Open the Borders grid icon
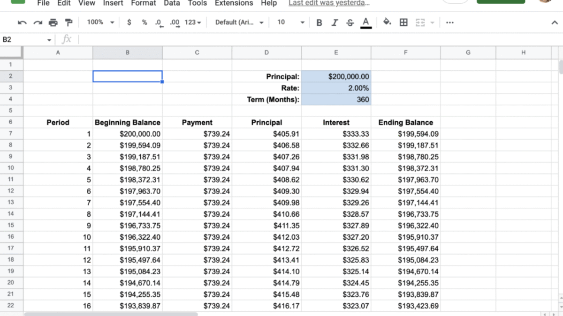This screenshot has width=563, height=316. click(x=403, y=22)
